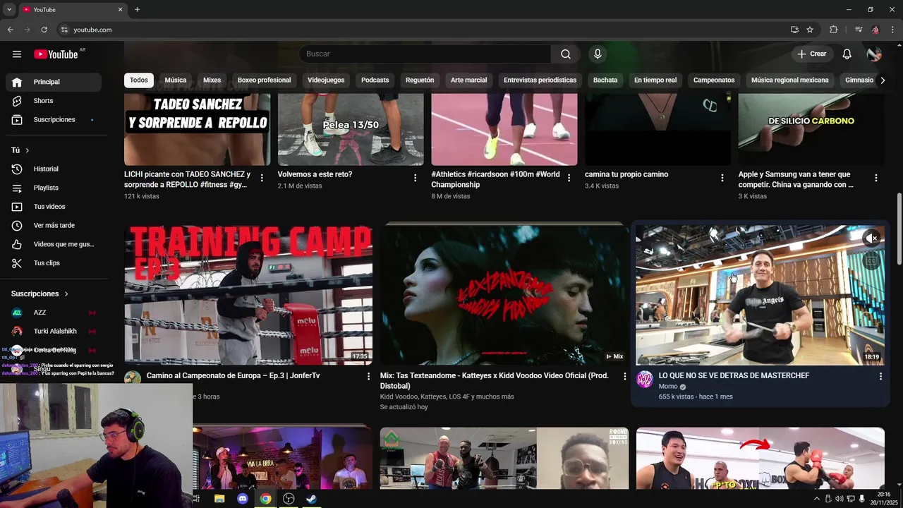Screen dimensions: 903x508
Task: Open options menu for the Tas Texteandome mix
Action: pyautogui.click(x=624, y=377)
